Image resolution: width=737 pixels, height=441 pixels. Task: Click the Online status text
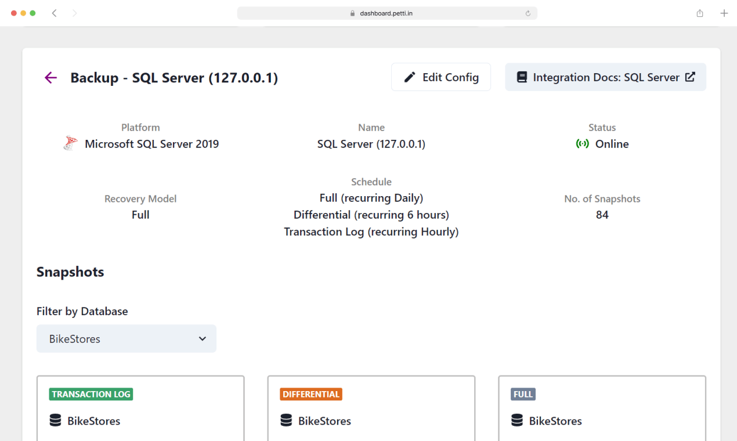coord(612,144)
